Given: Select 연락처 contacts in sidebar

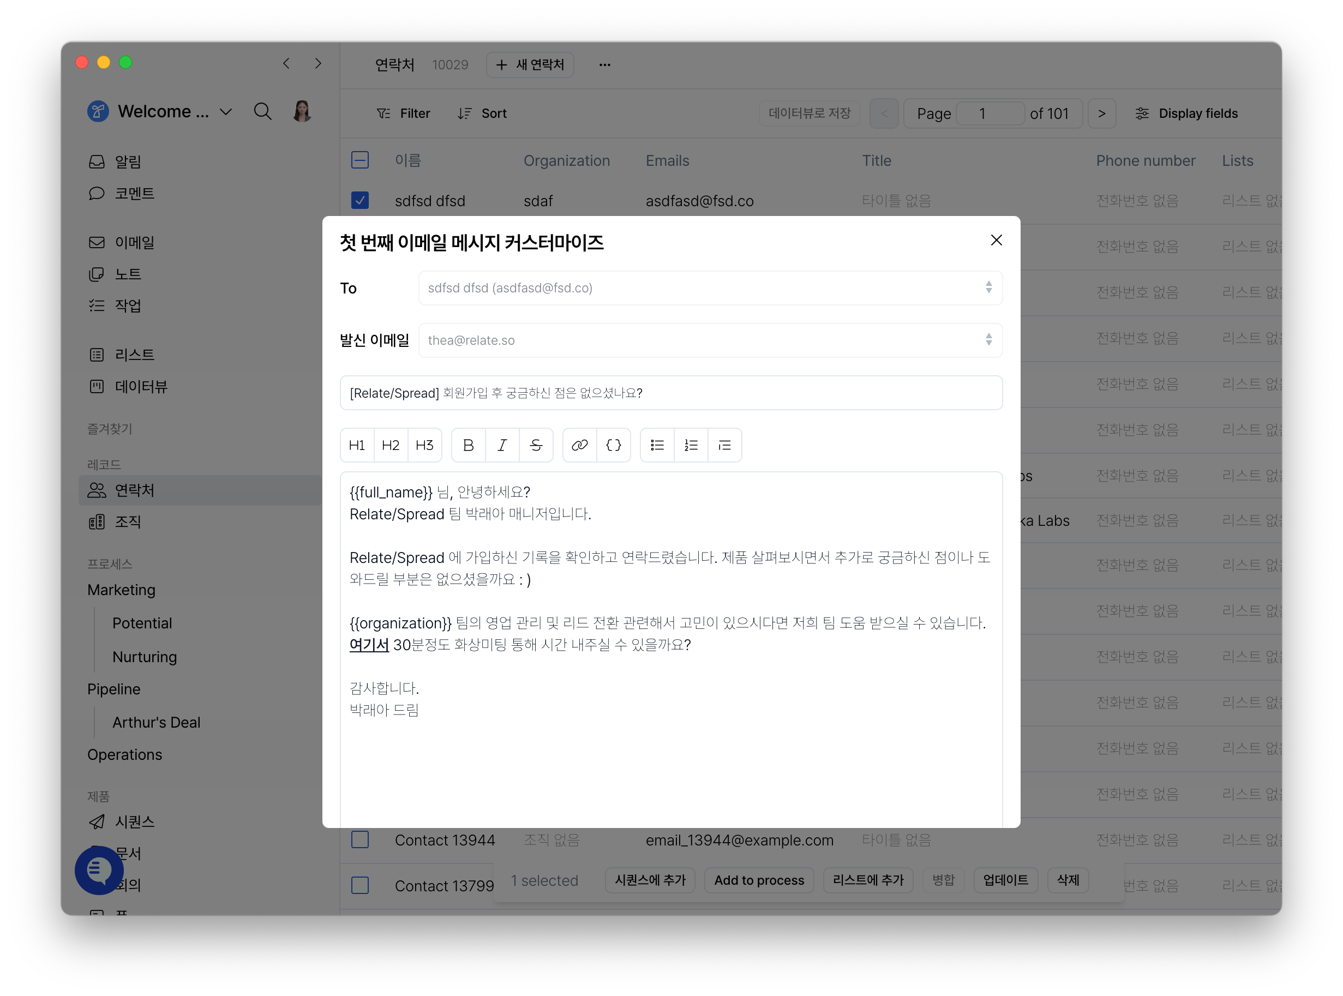Looking at the screenshot, I should point(200,490).
